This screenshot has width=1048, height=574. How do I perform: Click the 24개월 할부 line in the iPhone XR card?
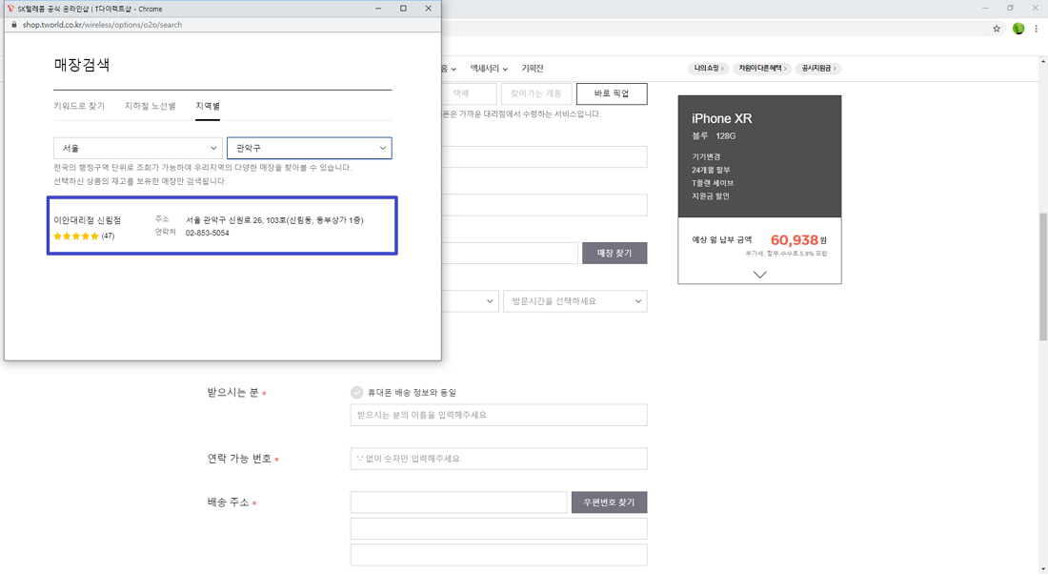pos(711,170)
